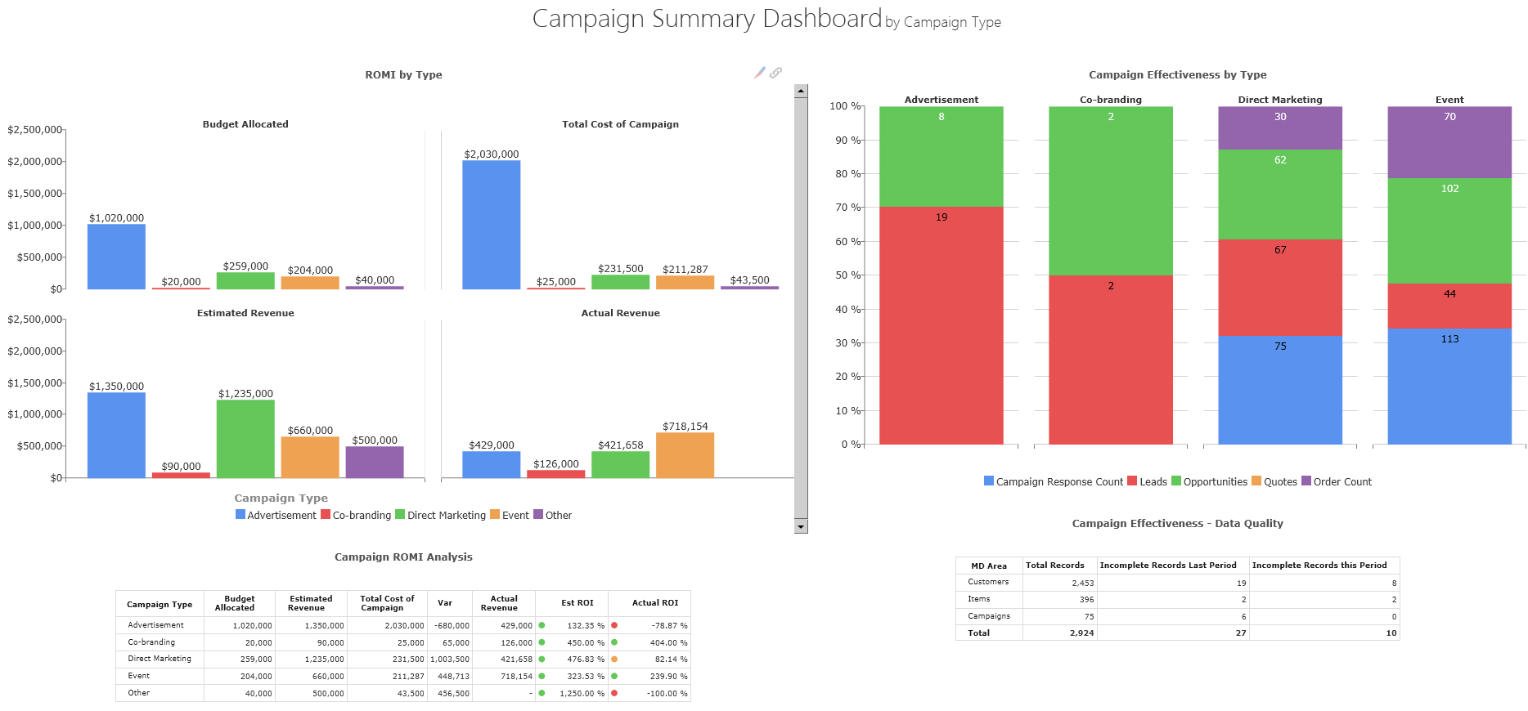
Task: Click the green segment labeled 102 in Event
Action: tap(1449, 231)
